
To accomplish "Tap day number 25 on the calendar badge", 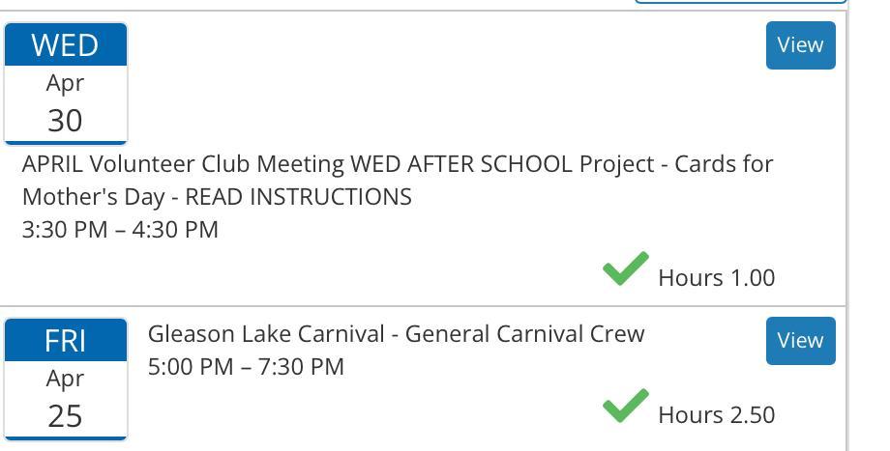I will (x=66, y=416).
